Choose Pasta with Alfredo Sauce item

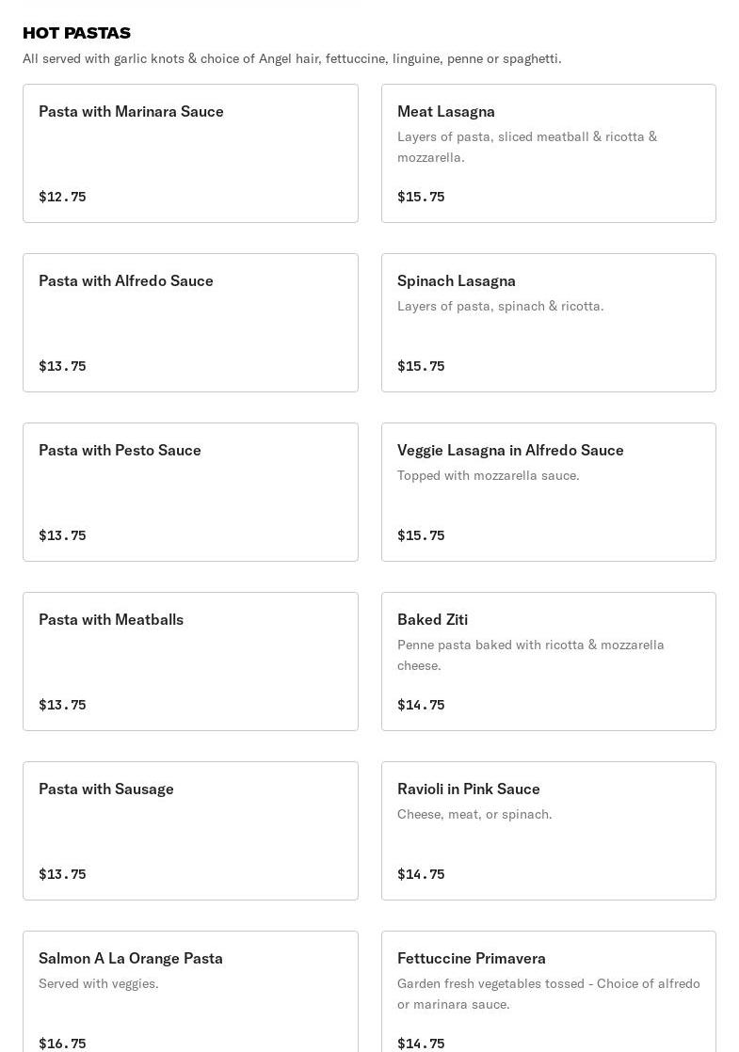point(190,323)
